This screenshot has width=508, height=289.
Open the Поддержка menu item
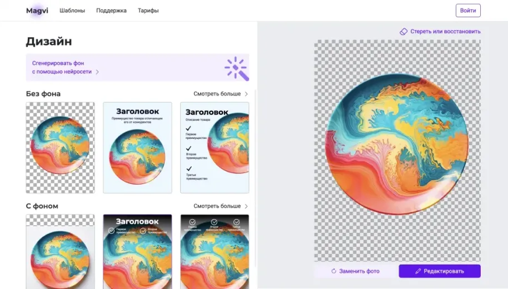(111, 11)
